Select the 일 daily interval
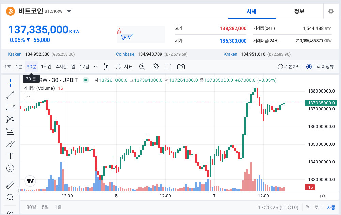This screenshot has width=341, height=215. click(73, 67)
